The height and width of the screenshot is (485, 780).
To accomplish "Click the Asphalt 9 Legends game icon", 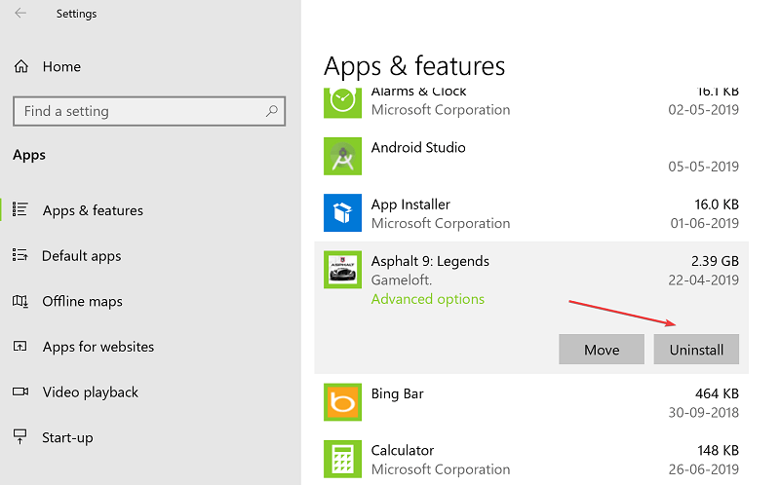I will point(342,270).
